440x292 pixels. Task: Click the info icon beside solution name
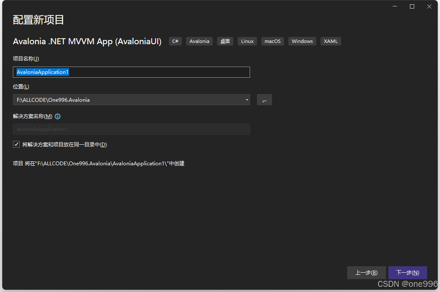[x=58, y=116]
